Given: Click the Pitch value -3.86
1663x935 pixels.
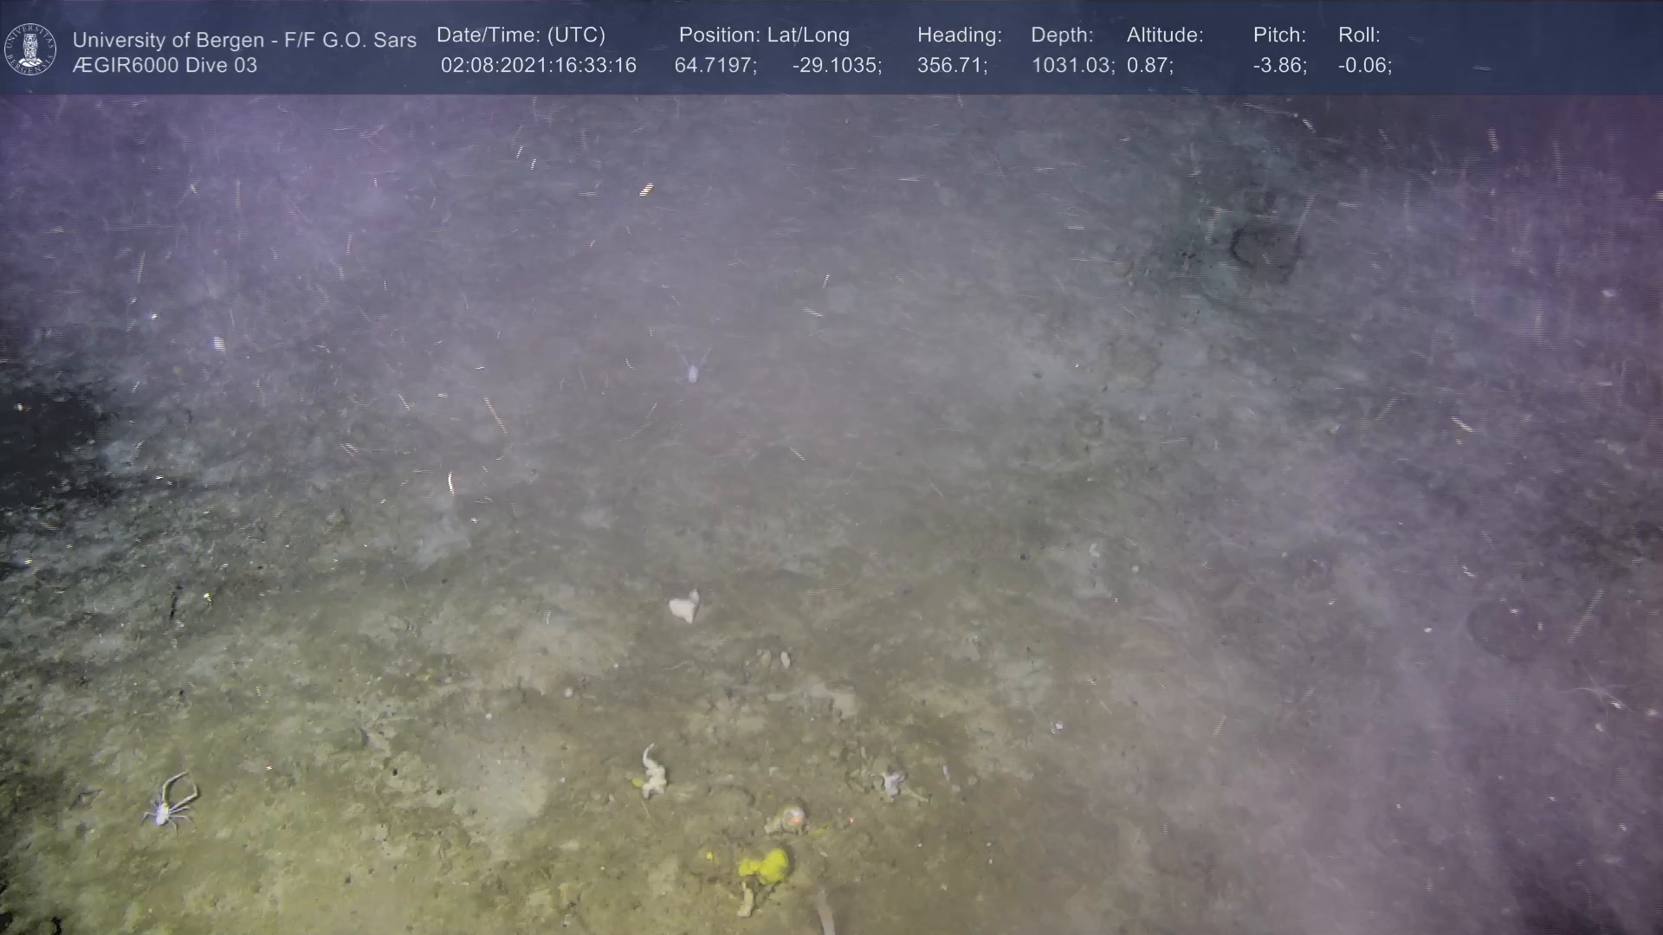Looking at the screenshot, I should (x=1278, y=66).
